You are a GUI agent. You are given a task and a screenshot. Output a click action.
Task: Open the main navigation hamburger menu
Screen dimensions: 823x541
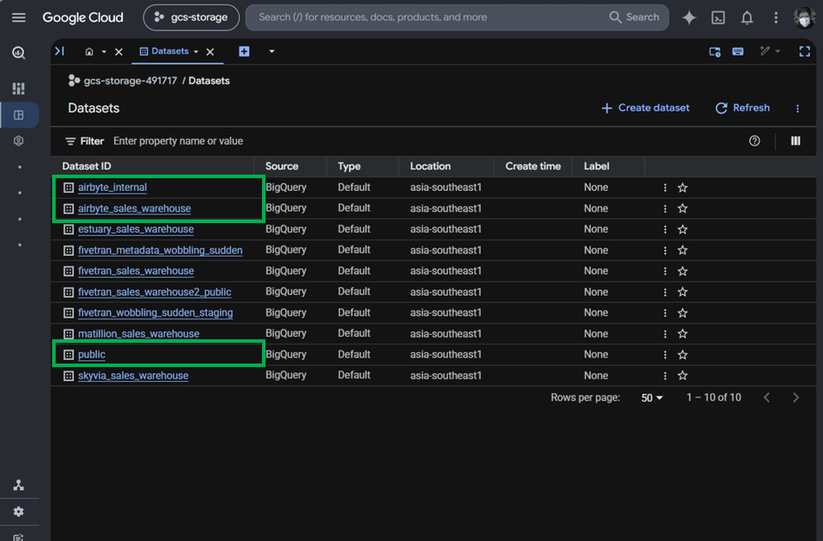tap(18, 18)
